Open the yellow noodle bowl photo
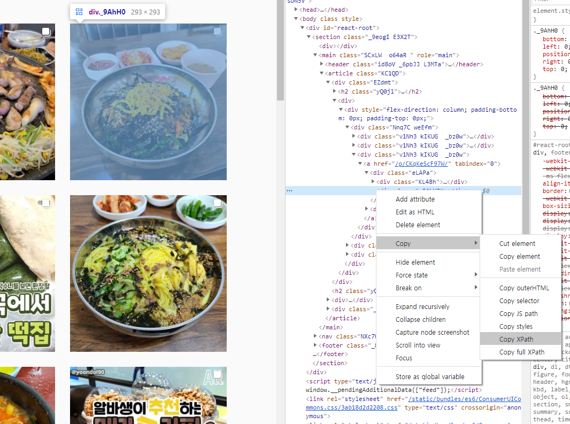The width and height of the screenshot is (570, 424). [148, 273]
